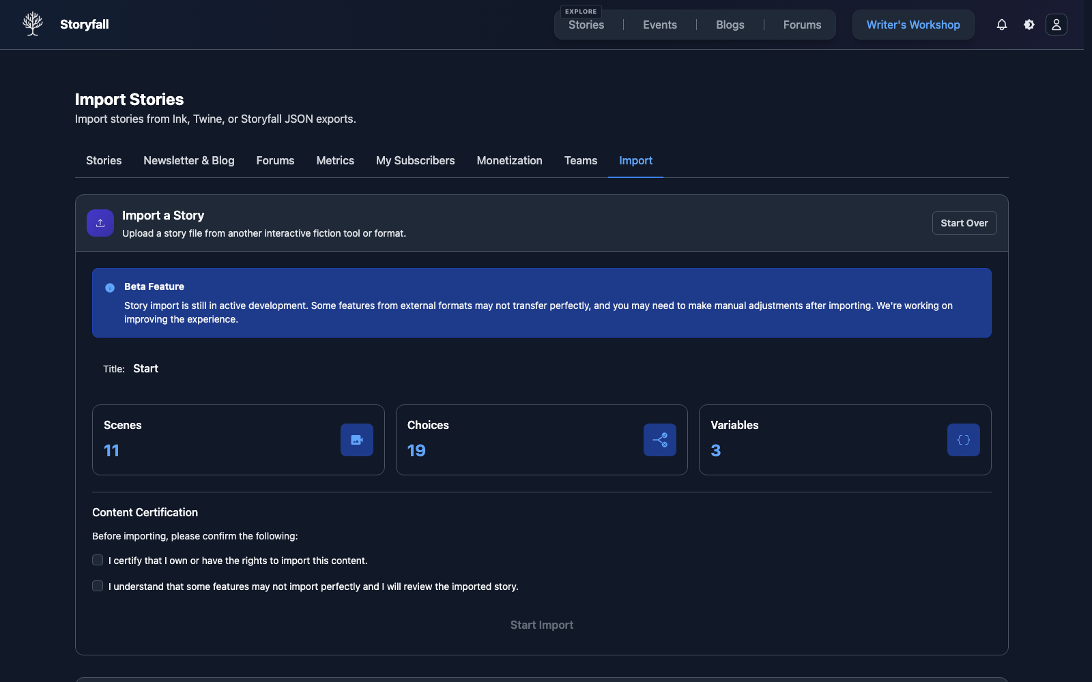This screenshot has height=682, width=1092.
Task: Click the Start Over button
Action: coord(964,223)
